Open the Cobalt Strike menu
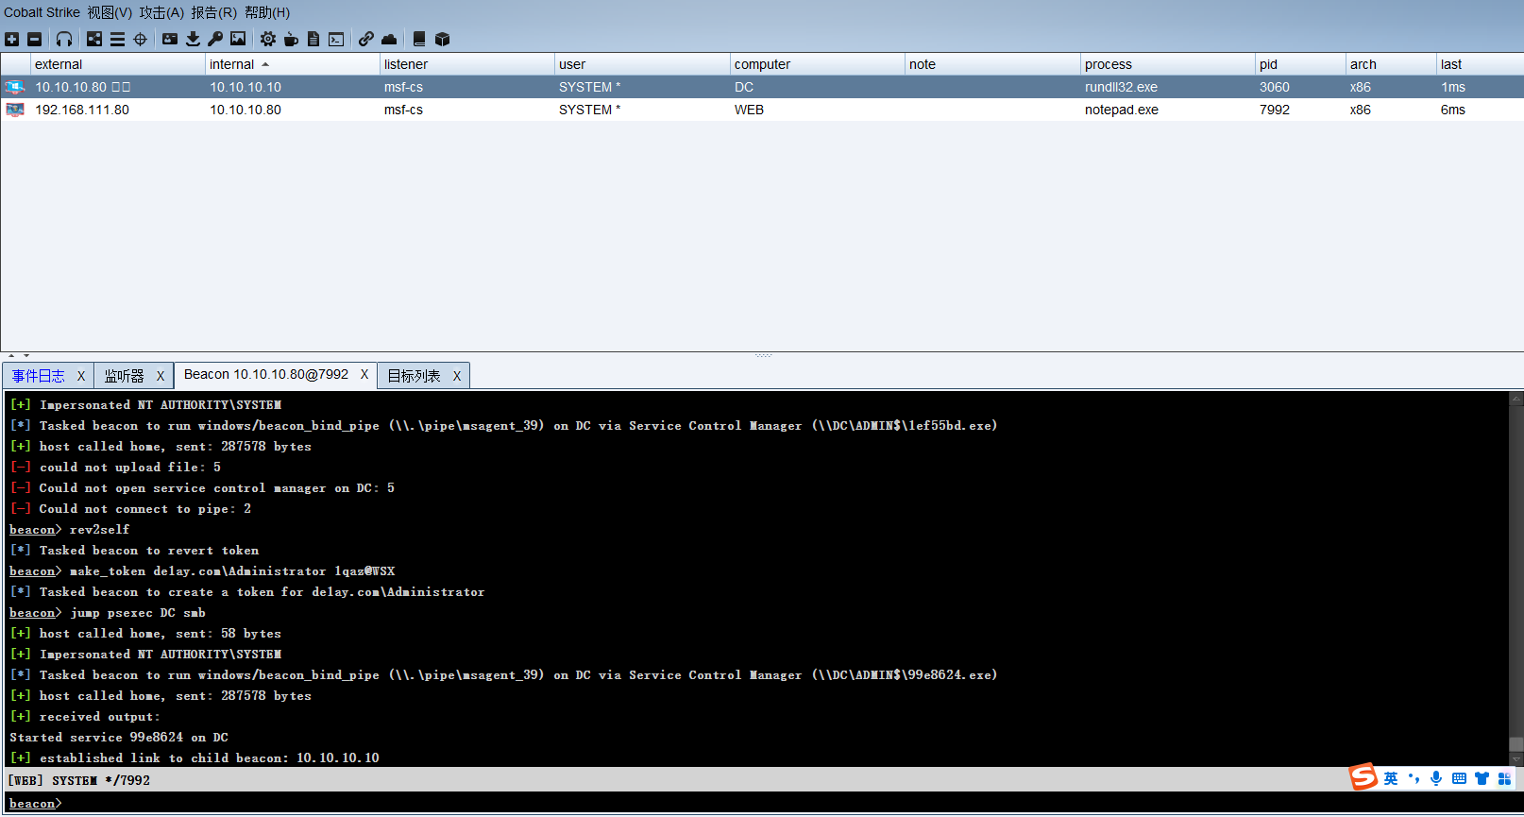 pos(42,12)
